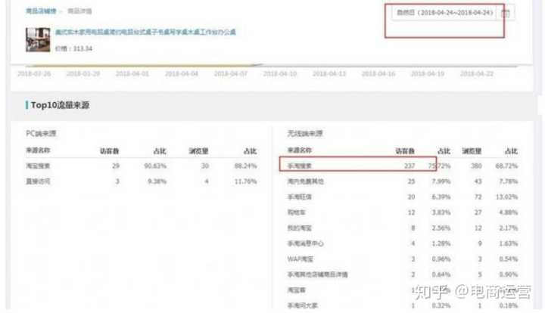545x313 pixels.
Task: Click the 68.72% value in wireless table
Action: click(506, 166)
